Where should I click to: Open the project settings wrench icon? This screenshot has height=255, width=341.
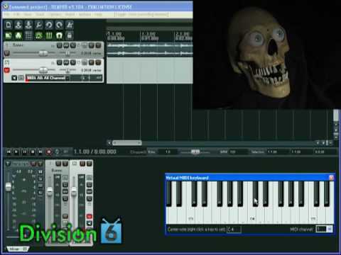(38, 25)
